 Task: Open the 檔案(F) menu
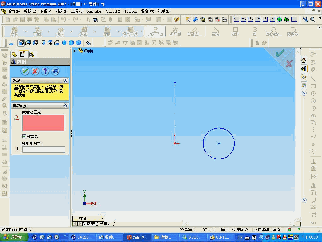(x=14, y=11)
